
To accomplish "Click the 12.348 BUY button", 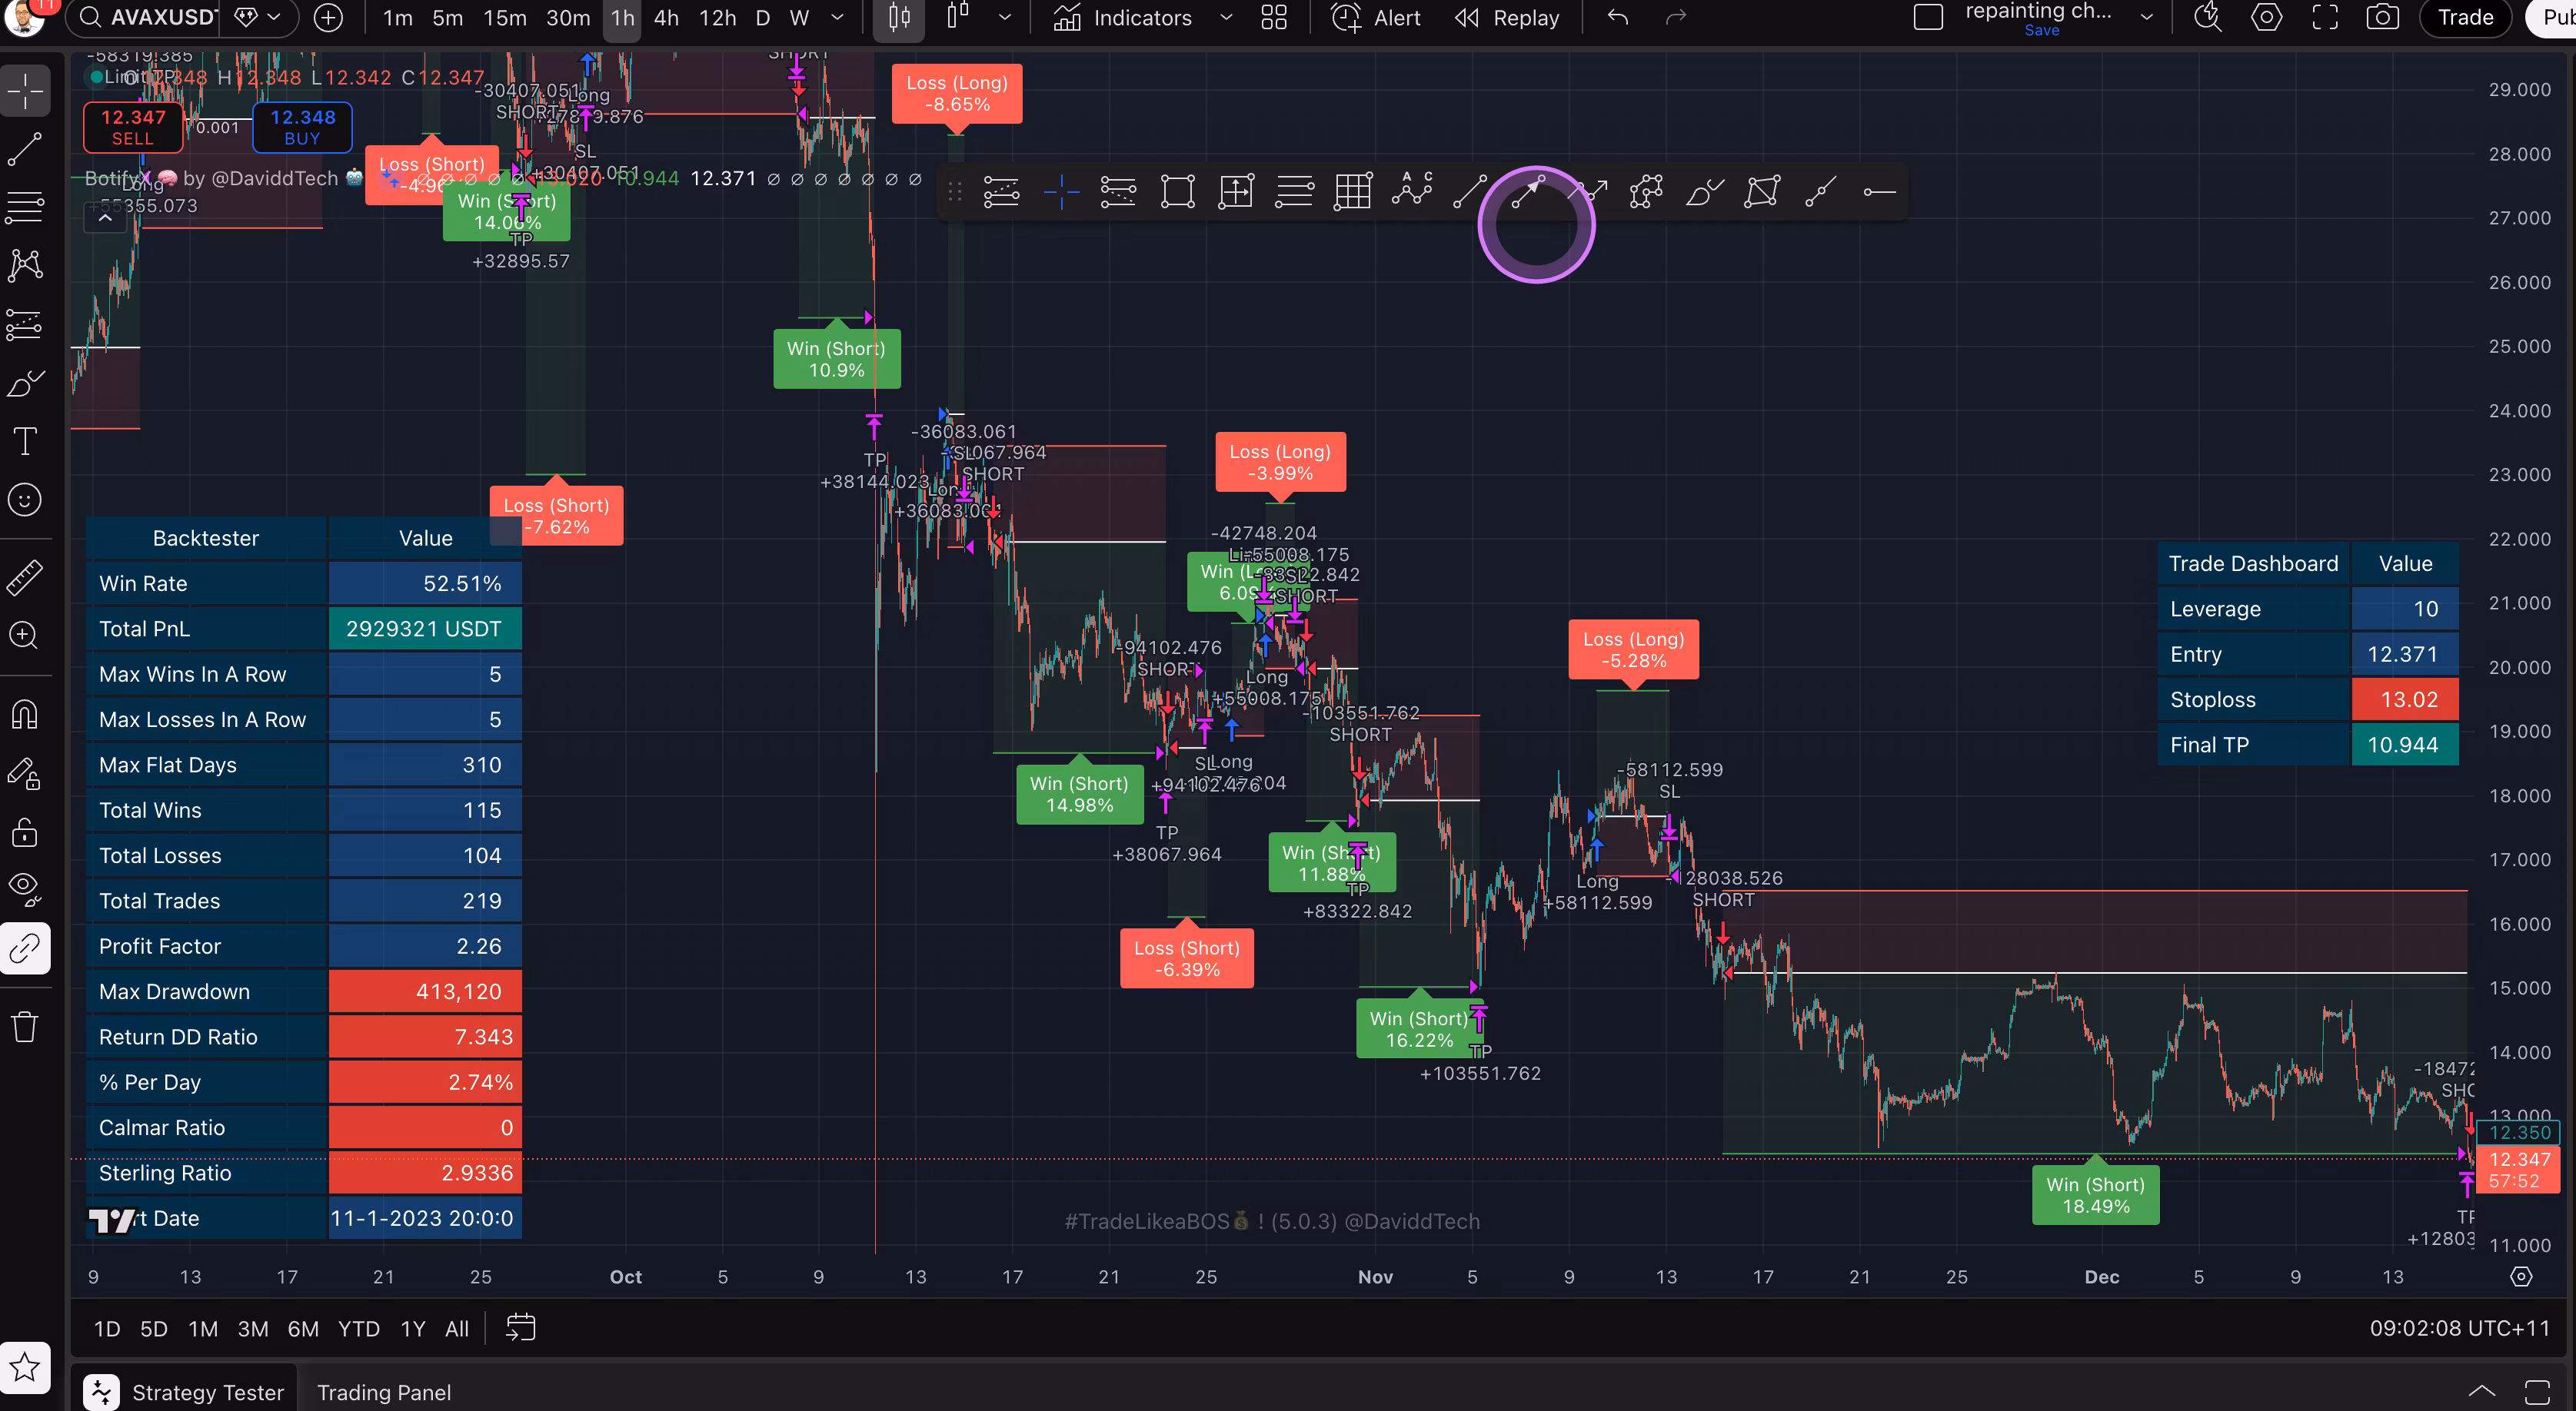I will tap(302, 127).
